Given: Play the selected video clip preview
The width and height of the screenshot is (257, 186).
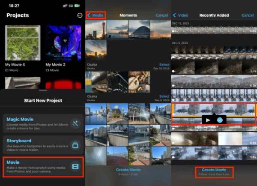Looking at the screenshot, I should 208,120.
